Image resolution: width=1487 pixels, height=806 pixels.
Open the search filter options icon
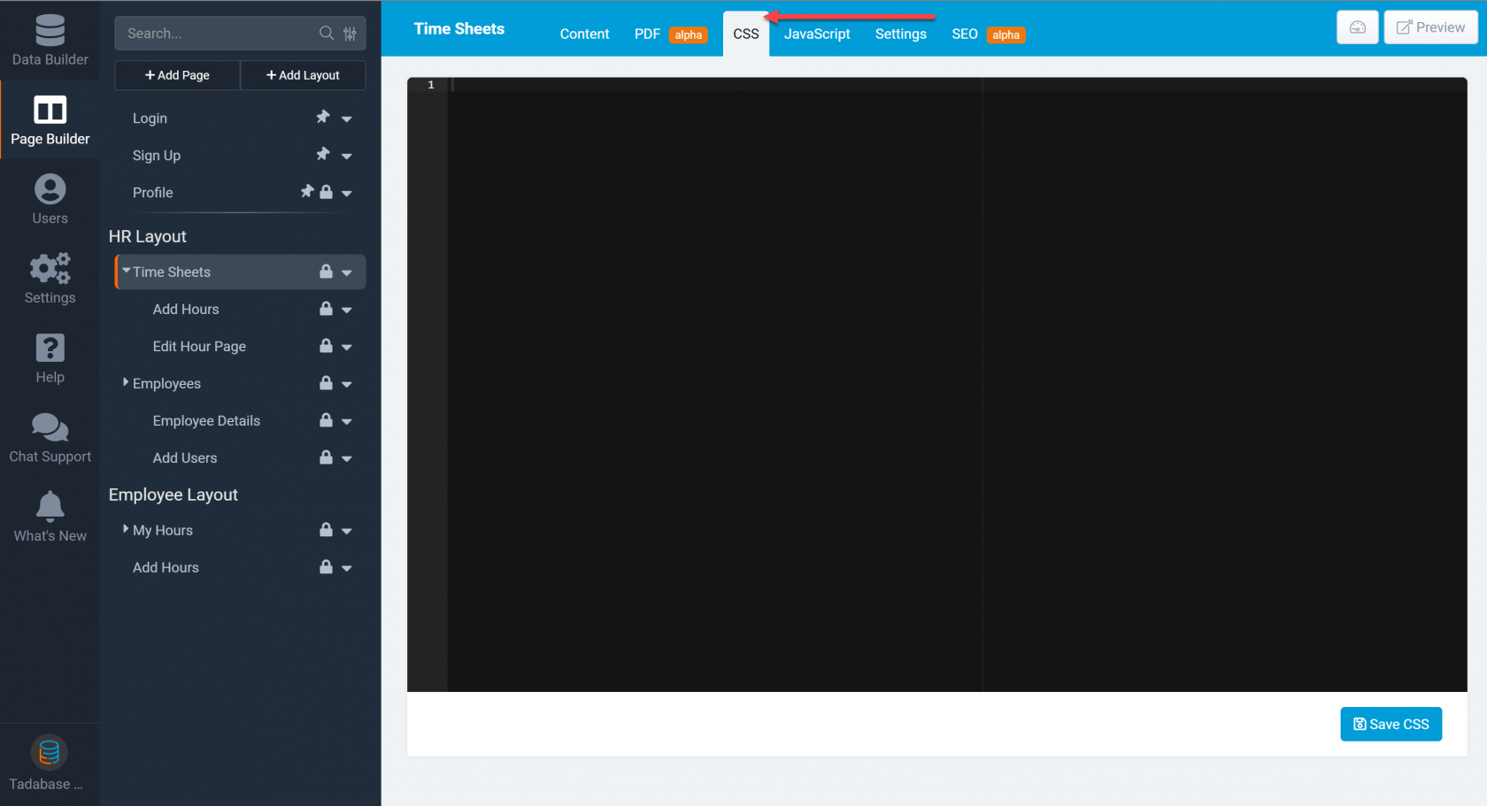351,33
